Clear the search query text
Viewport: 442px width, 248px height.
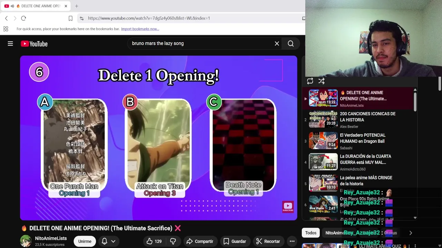[277, 44]
